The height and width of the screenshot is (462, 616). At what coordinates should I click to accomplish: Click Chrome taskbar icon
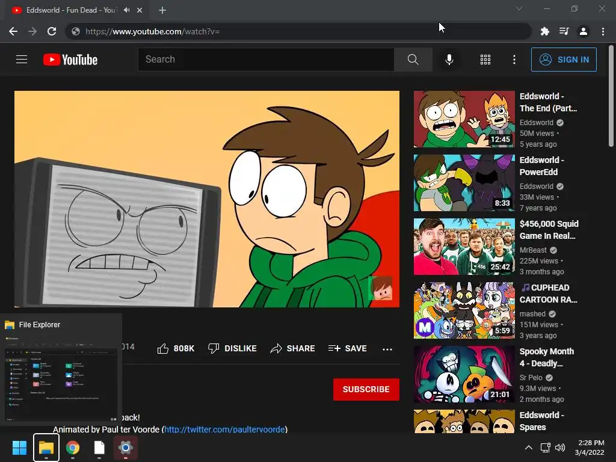click(73, 448)
